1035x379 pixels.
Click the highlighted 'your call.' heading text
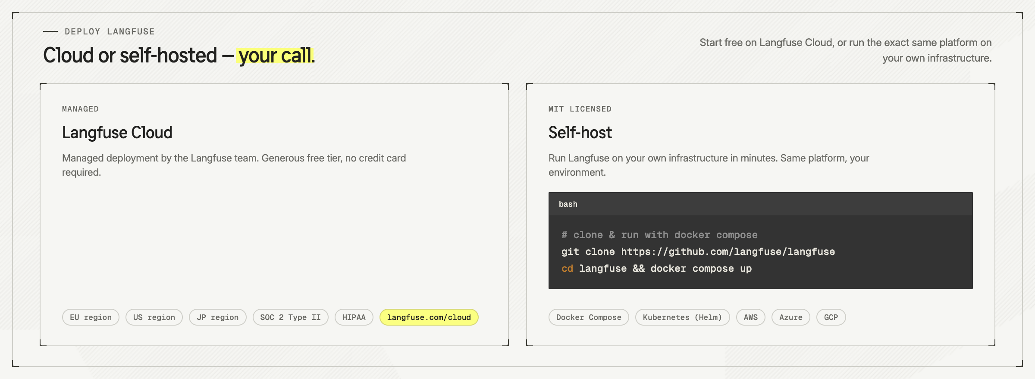click(276, 56)
